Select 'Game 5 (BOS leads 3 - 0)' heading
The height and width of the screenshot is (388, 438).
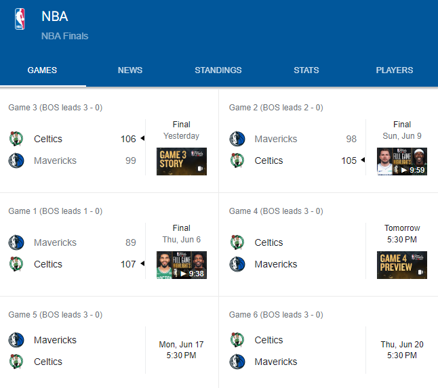pos(56,315)
